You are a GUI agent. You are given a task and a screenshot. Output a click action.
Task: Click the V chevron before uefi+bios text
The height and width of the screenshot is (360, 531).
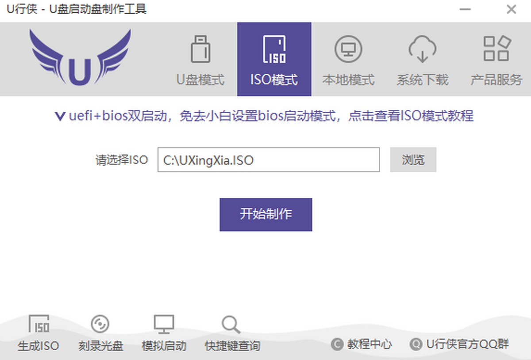tap(60, 117)
